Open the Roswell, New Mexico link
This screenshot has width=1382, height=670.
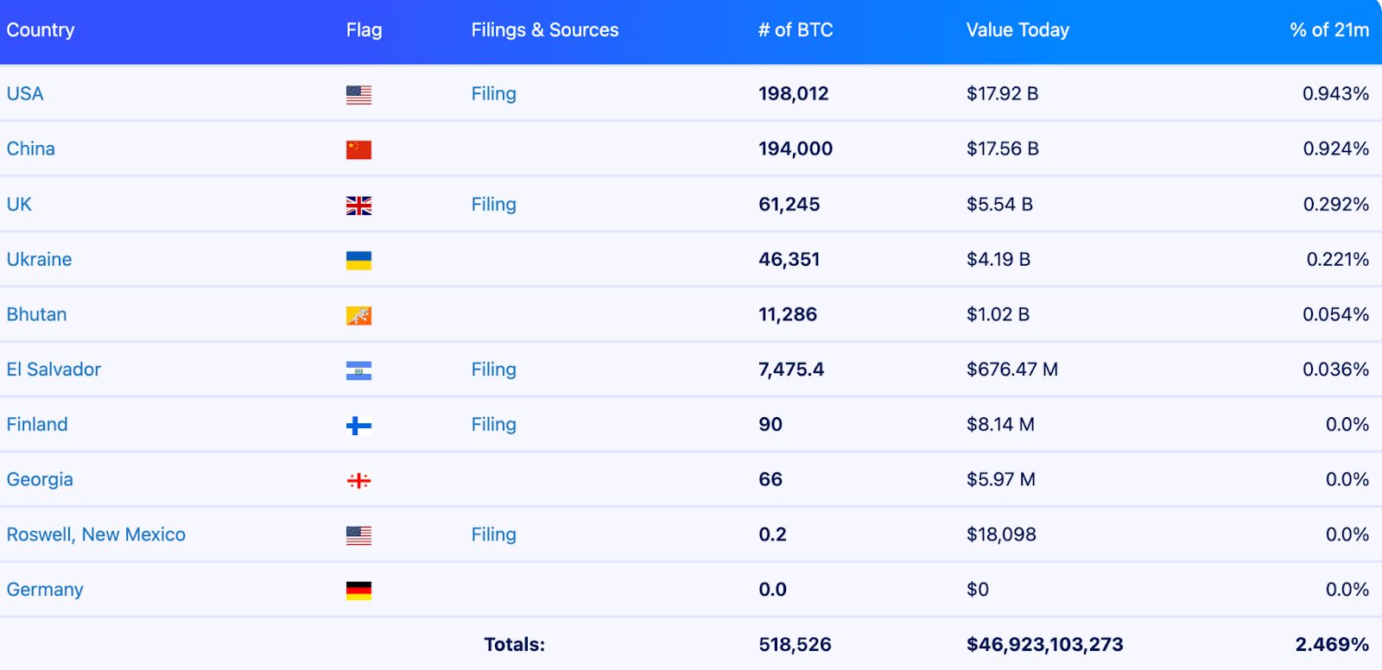(96, 534)
